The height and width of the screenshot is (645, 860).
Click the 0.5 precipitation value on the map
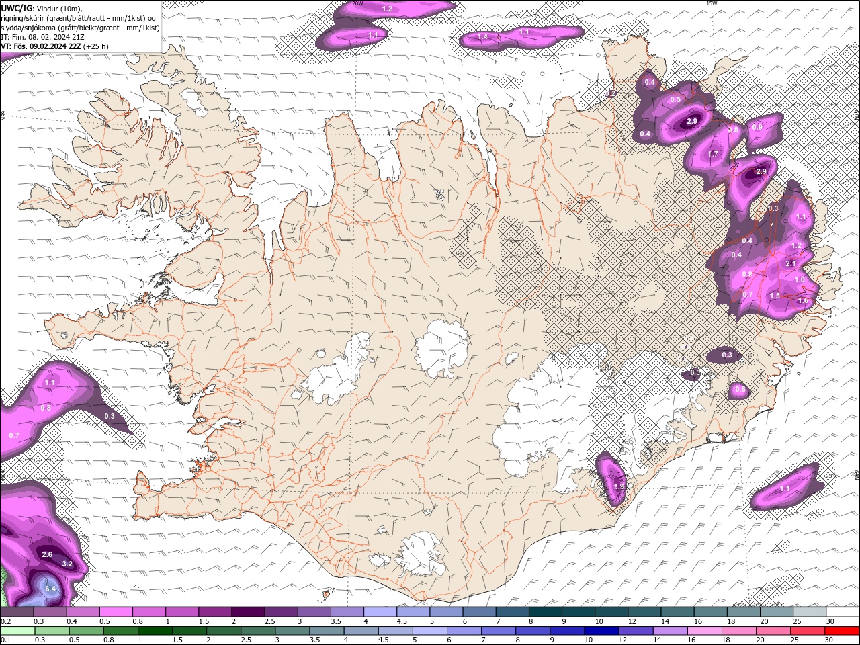click(x=675, y=99)
